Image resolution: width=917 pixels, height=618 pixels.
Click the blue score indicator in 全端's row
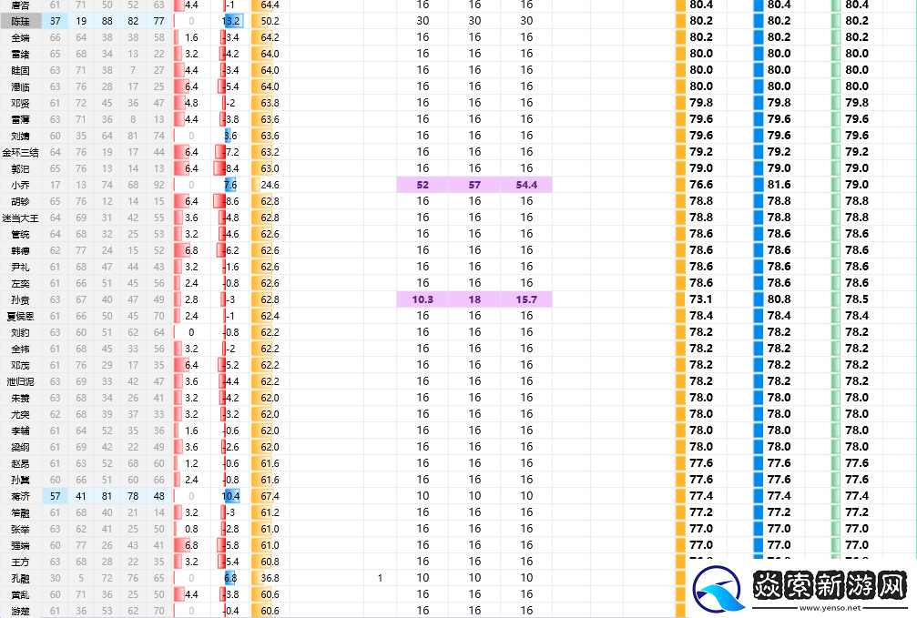tap(757, 37)
